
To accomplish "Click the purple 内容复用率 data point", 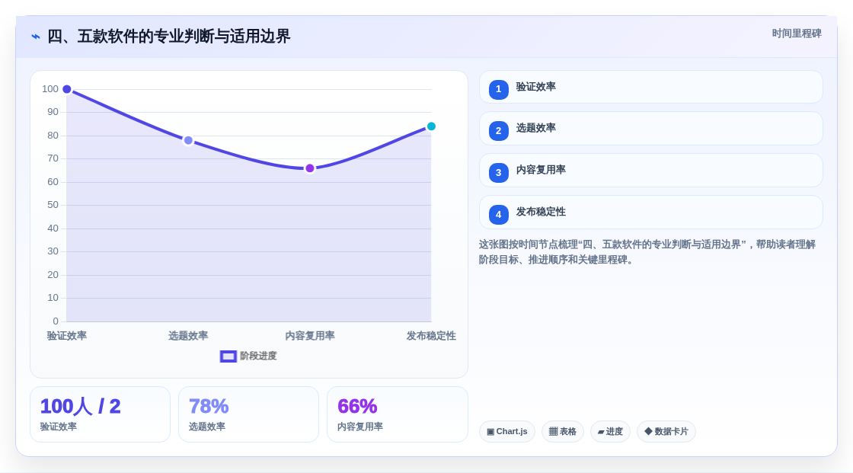I will 309,168.
